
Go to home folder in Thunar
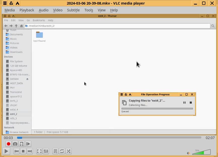tap(21, 26)
